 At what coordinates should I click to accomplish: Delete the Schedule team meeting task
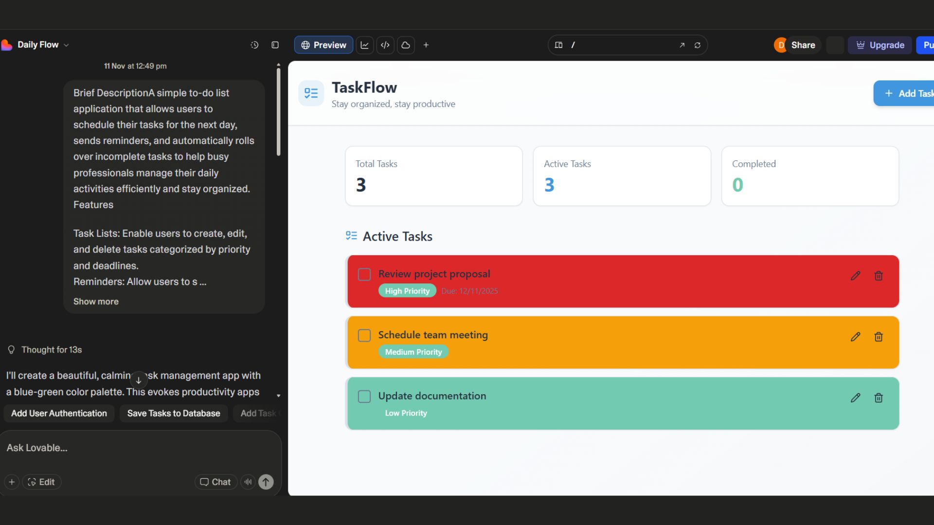878,337
